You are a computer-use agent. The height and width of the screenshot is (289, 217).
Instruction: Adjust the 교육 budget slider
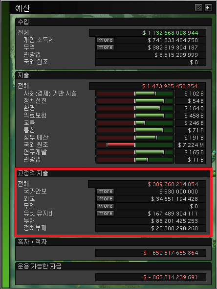coord(135,123)
